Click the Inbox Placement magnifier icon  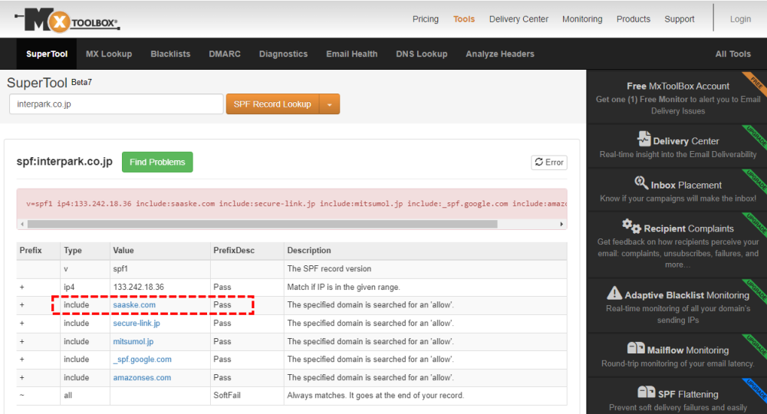[641, 183]
